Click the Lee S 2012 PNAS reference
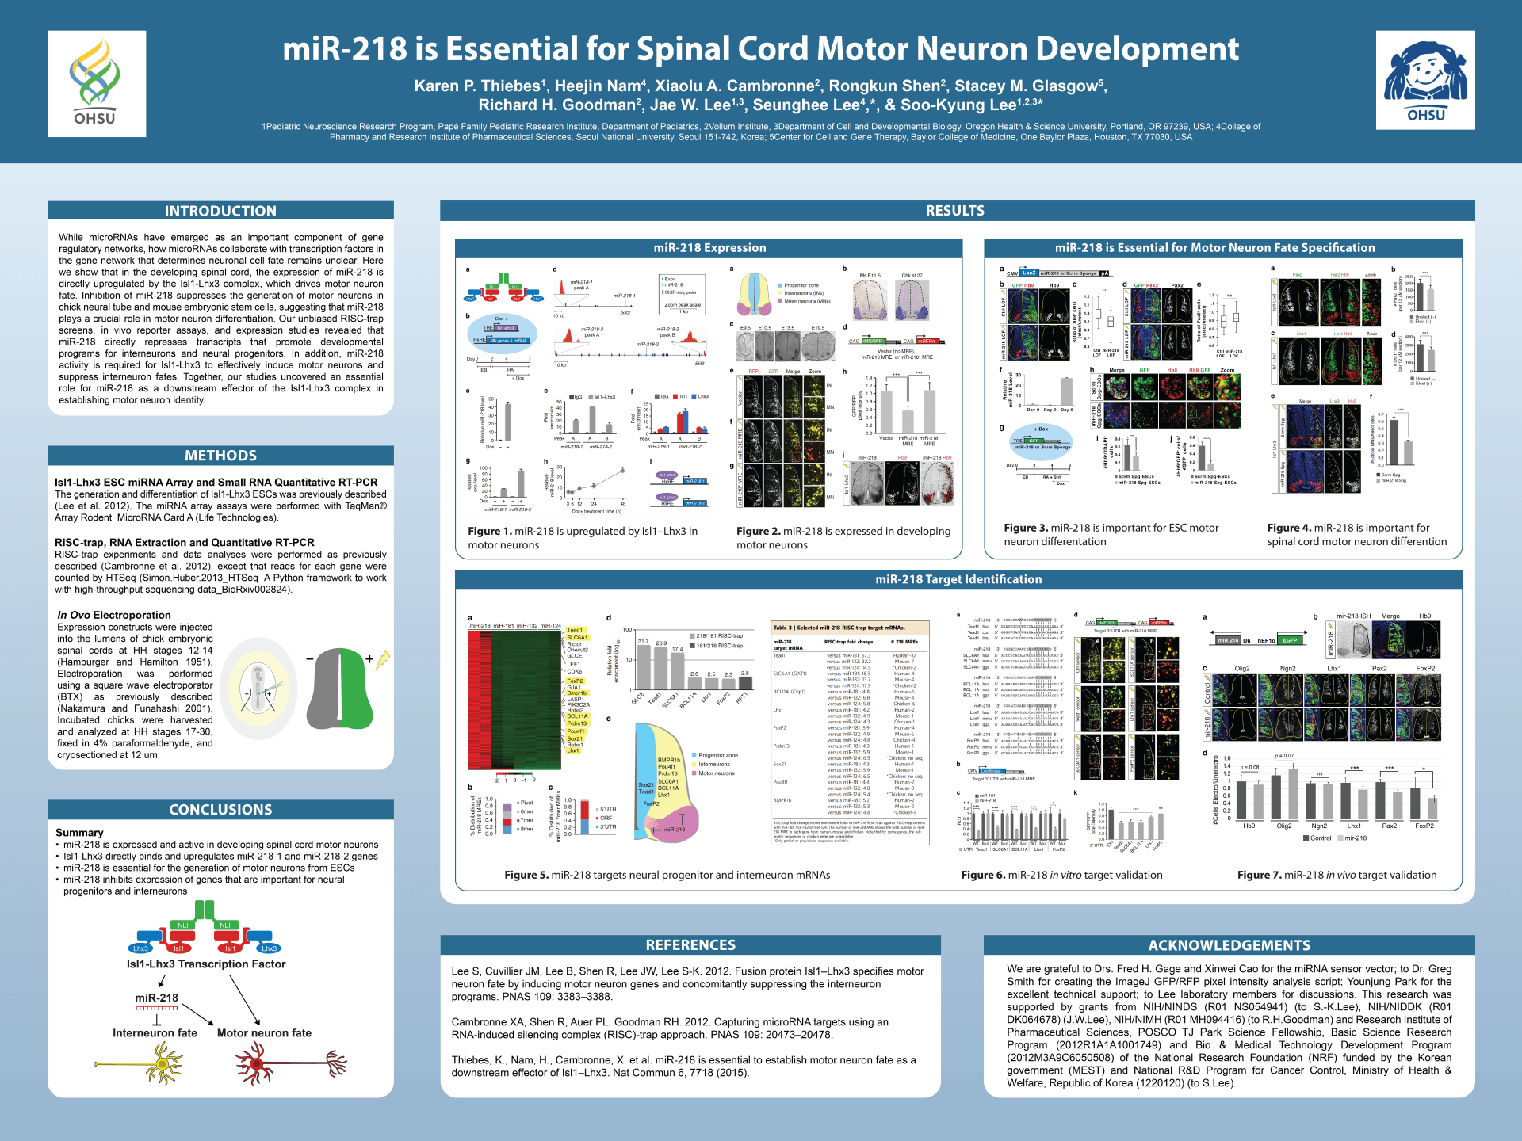 coord(688,984)
